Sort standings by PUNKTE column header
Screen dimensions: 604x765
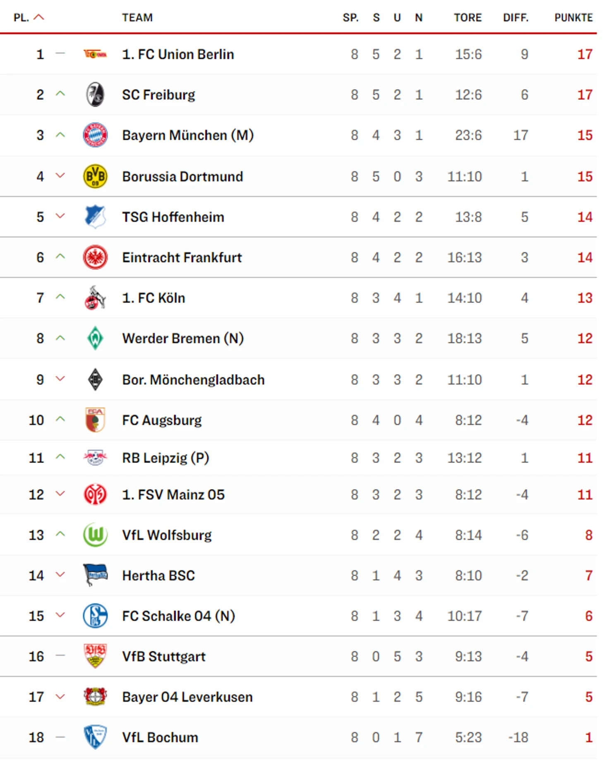[573, 18]
